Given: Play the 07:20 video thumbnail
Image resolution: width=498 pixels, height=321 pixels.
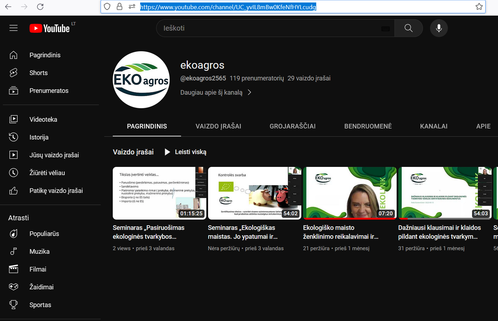Looking at the screenshot, I should click(350, 193).
